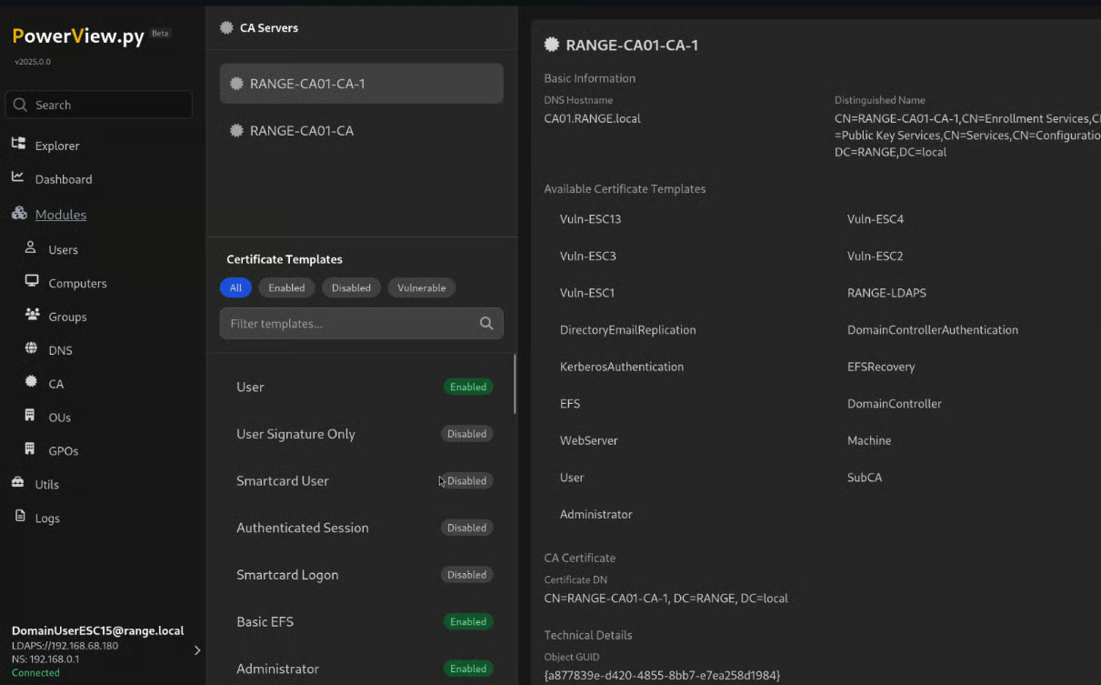Open the Dashboard chart icon
Screen dimensions: 1101x685
18,177
